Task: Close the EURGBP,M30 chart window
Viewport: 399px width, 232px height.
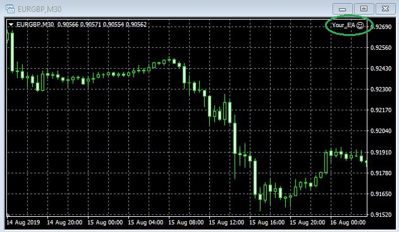Action: click(385, 9)
